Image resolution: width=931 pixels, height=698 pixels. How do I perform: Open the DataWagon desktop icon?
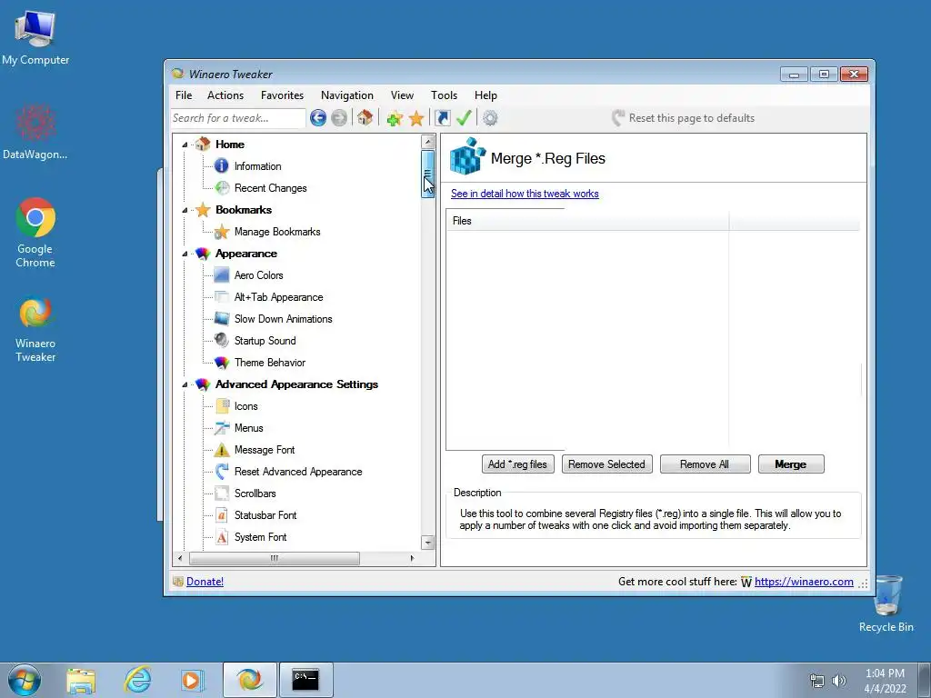[35, 132]
